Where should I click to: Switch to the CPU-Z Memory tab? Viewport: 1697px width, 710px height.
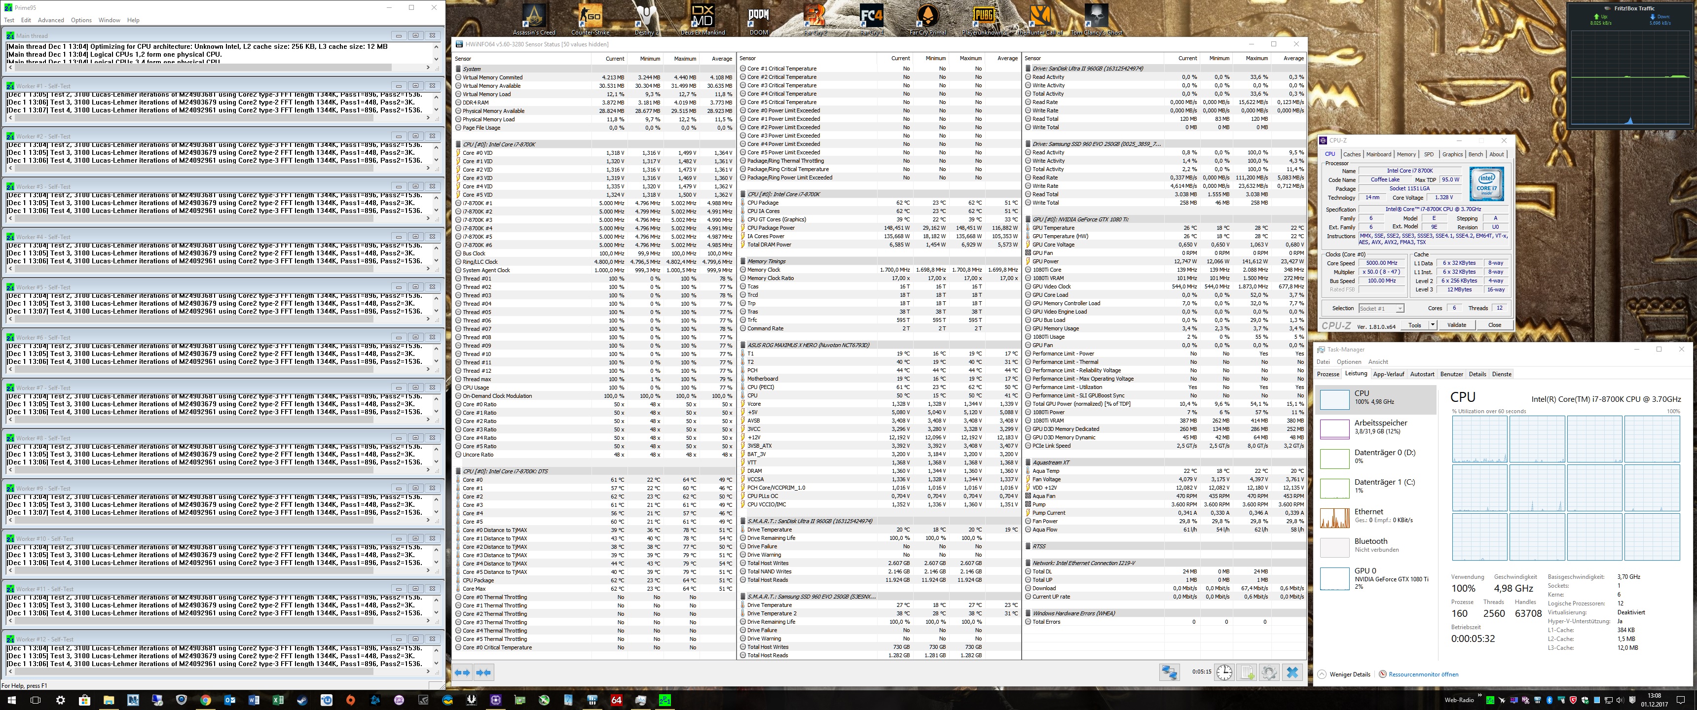click(1406, 154)
